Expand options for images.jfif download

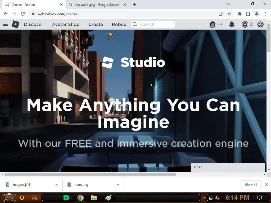56,185
